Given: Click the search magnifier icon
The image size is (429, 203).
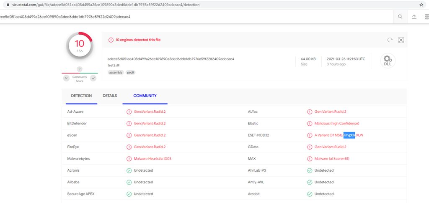Looking at the screenshot, I should coord(400,17).
